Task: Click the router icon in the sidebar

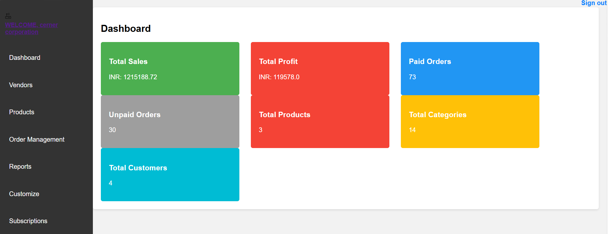Action: 8,16
